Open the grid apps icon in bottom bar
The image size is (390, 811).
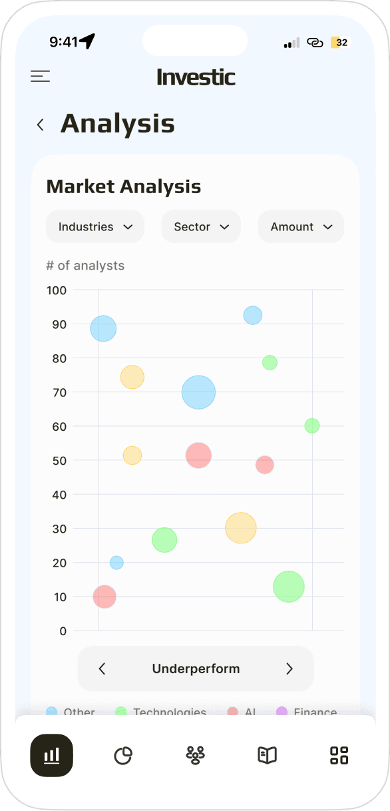pos(339,755)
